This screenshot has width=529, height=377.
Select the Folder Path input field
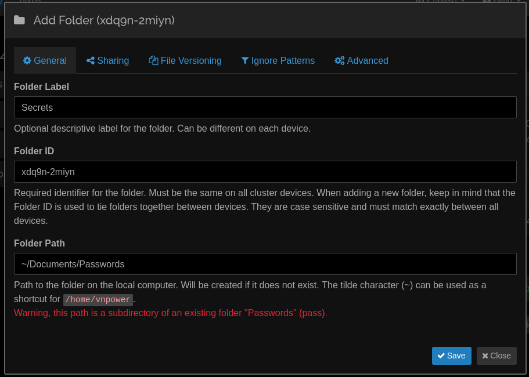point(265,264)
